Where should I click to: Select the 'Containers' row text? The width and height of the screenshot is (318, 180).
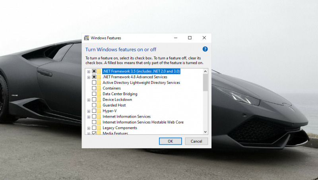[x=112, y=88]
